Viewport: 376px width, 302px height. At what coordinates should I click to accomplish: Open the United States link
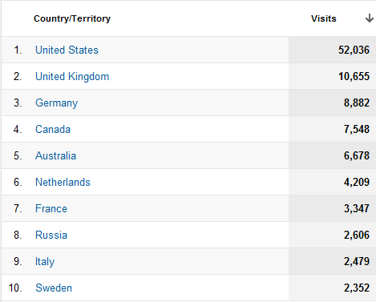click(x=67, y=50)
